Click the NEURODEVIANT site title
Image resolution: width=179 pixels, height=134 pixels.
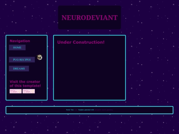click(x=89, y=18)
